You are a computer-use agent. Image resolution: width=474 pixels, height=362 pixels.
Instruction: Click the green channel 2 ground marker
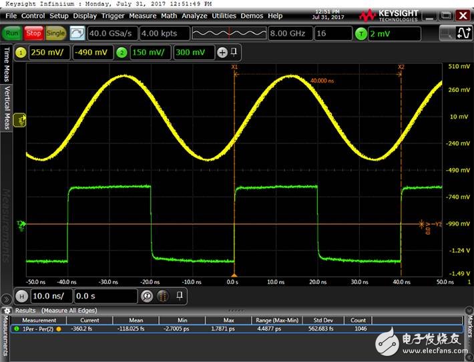(21, 224)
